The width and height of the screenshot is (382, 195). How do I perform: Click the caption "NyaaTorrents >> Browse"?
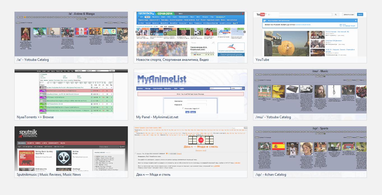[35, 117]
